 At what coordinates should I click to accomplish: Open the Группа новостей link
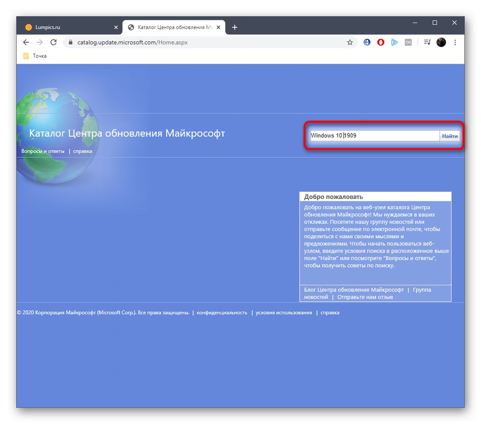pos(368,293)
